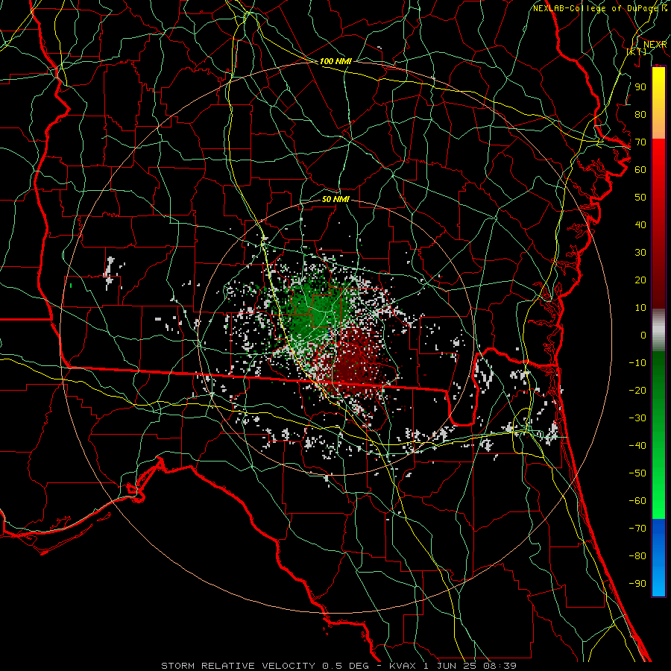Click the green segment of color bar
Image resolution: width=671 pixels, height=671 pixels.
(658, 435)
